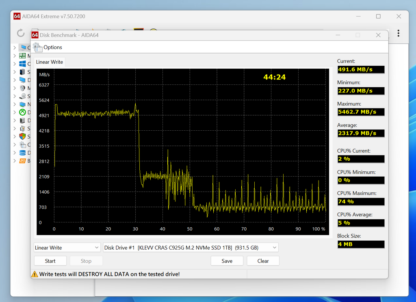The image size is (416, 302).
Task: Click the 'Write tests will DESTROY ALL DATA' warning text
Action: [x=109, y=274]
